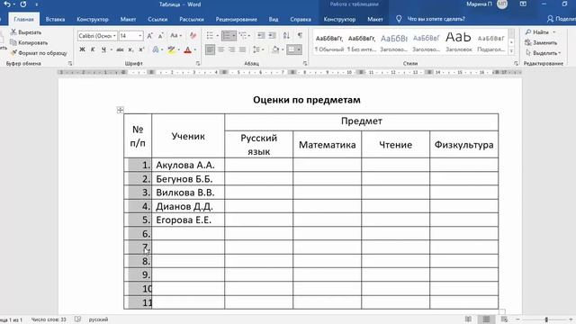Open ribbon display options in the title bar
The image size is (576, 324).
tap(523, 4)
